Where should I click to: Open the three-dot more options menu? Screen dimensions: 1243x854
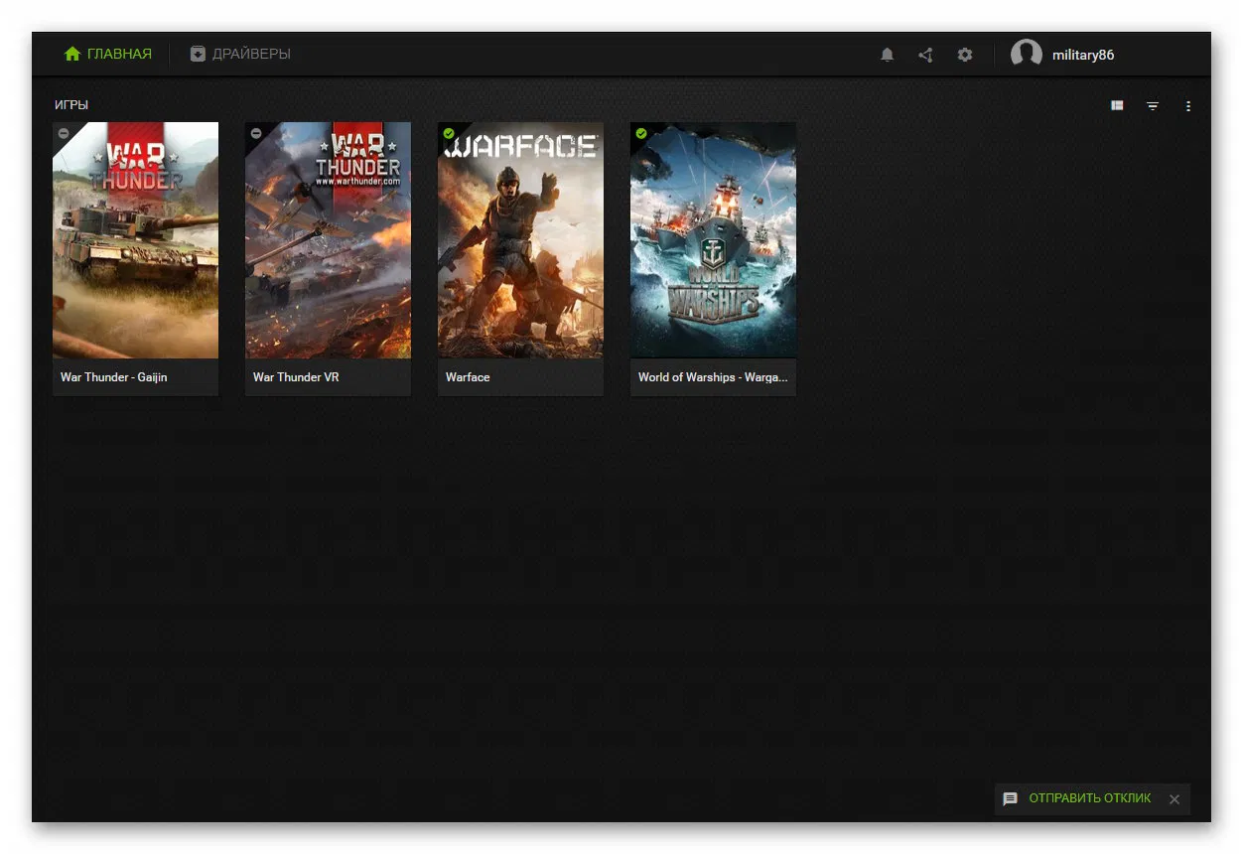point(1188,105)
